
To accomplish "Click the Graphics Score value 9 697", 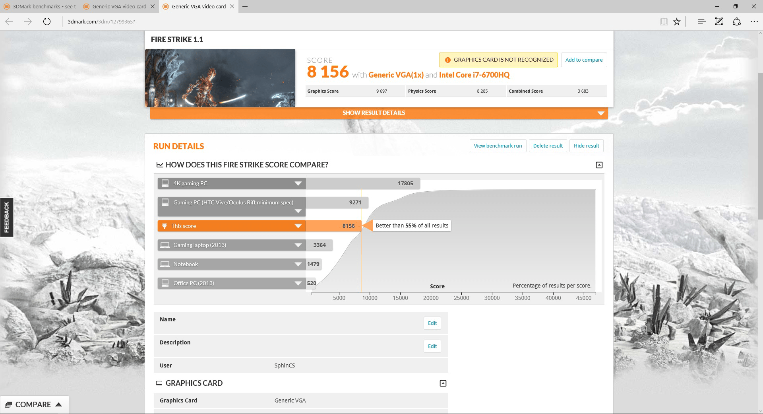I will click(x=381, y=91).
